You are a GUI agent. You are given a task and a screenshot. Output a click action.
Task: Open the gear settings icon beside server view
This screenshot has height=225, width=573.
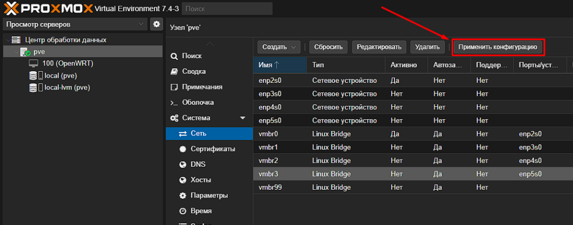coord(157,25)
